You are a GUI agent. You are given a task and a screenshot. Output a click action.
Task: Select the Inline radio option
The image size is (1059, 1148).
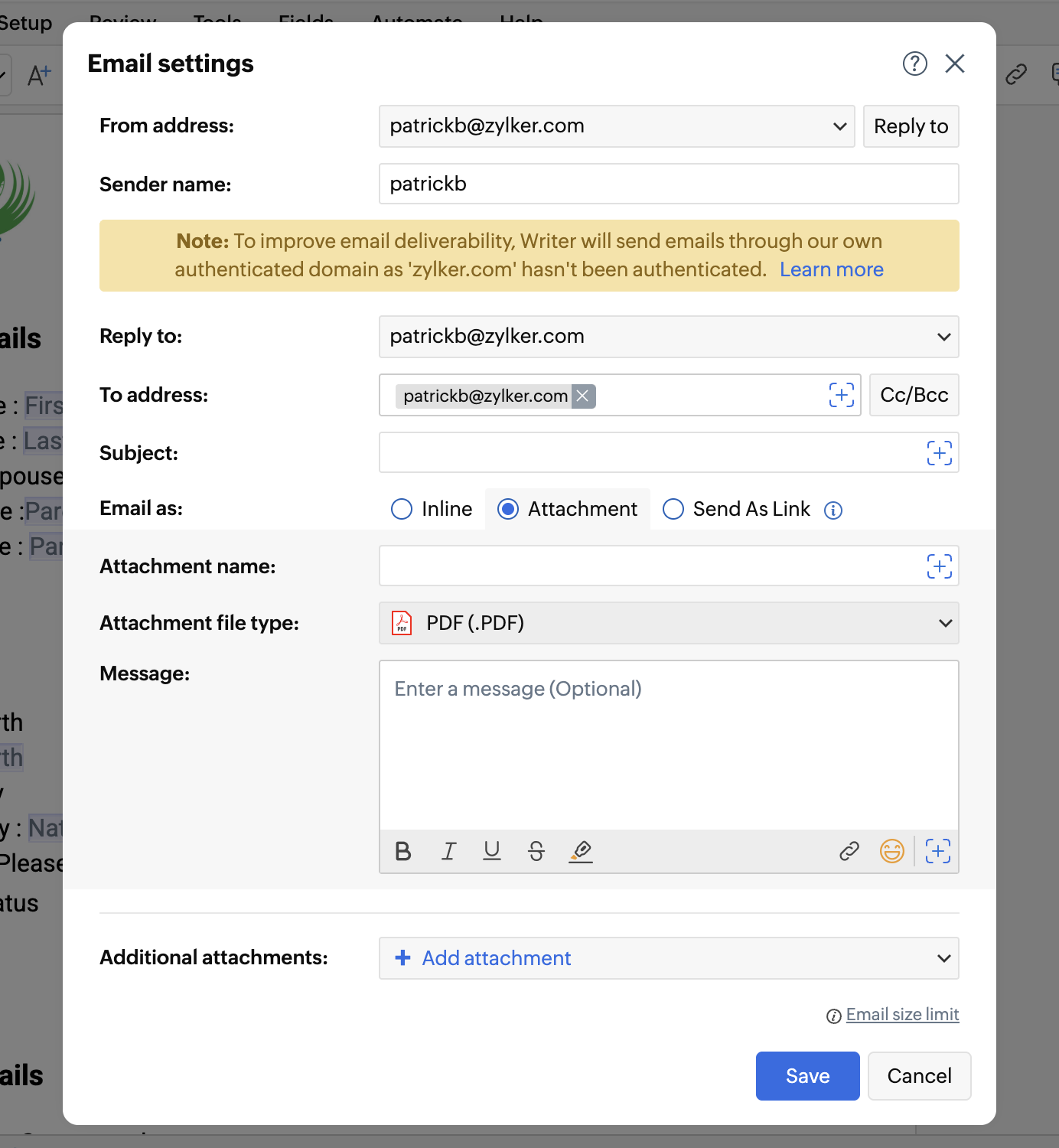pos(402,509)
